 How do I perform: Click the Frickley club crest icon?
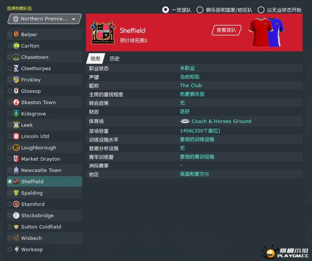click(x=16, y=80)
